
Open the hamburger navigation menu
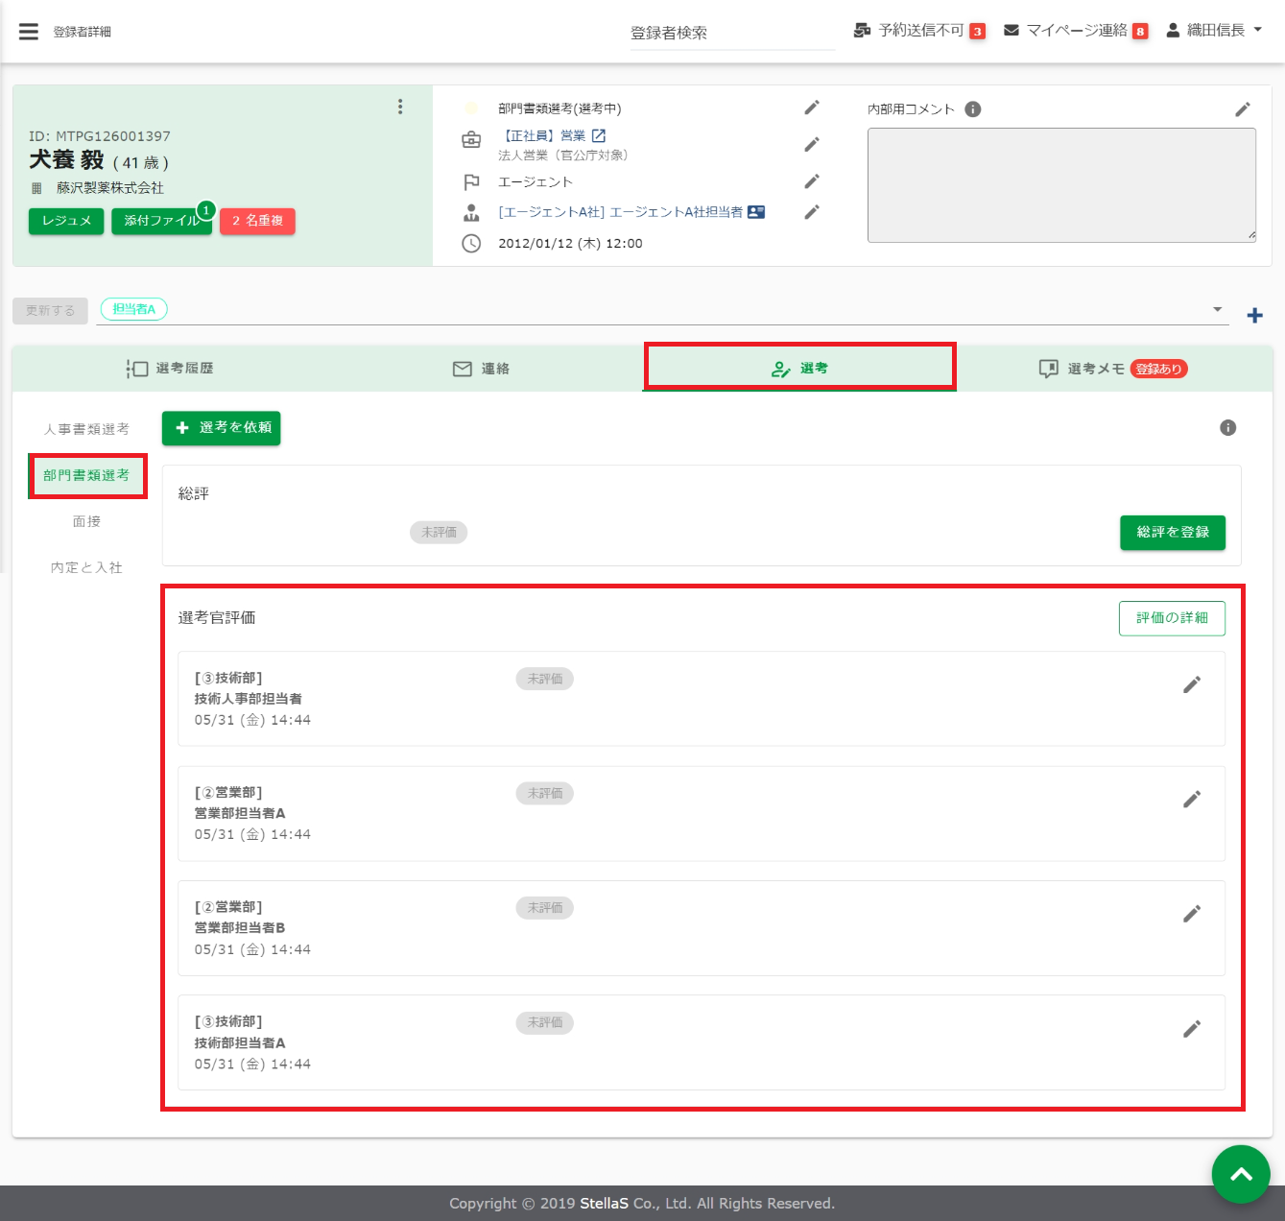[29, 32]
